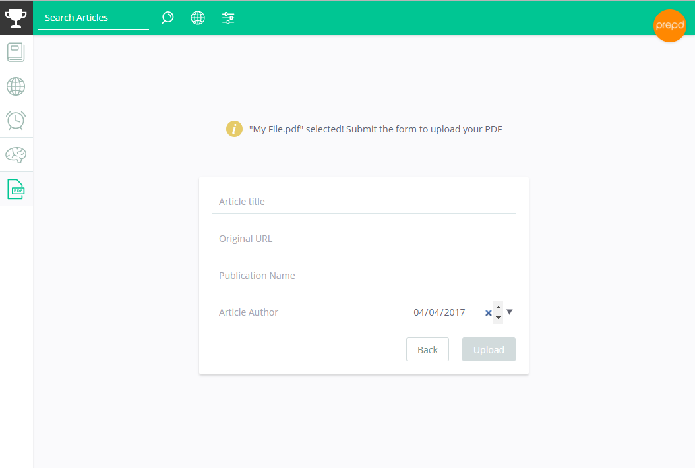Open the date picker dropdown arrow
The image size is (695, 468).
[x=510, y=312]
